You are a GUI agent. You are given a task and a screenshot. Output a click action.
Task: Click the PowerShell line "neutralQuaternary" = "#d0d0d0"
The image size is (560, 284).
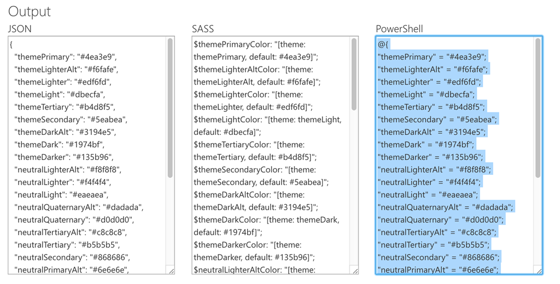point(441,220)
